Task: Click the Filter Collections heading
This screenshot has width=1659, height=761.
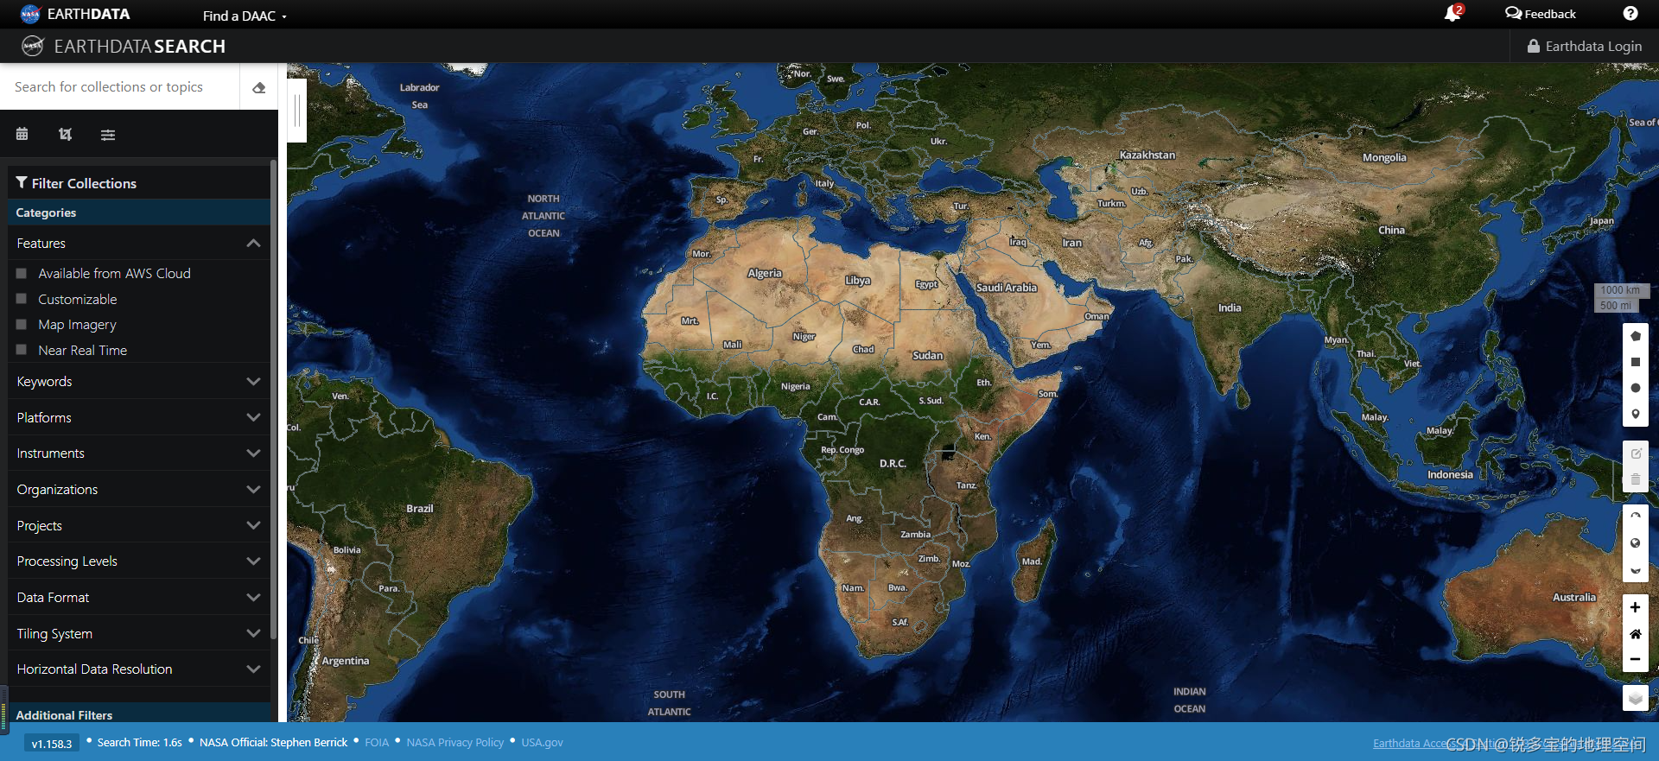Action: (84, 183)
